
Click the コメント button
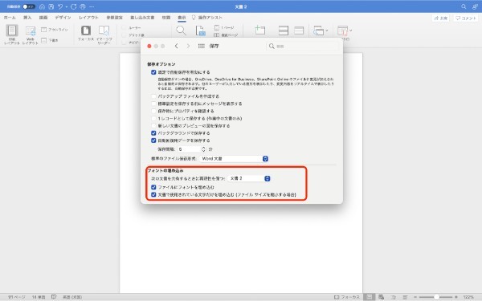click(x=466, y=18)
